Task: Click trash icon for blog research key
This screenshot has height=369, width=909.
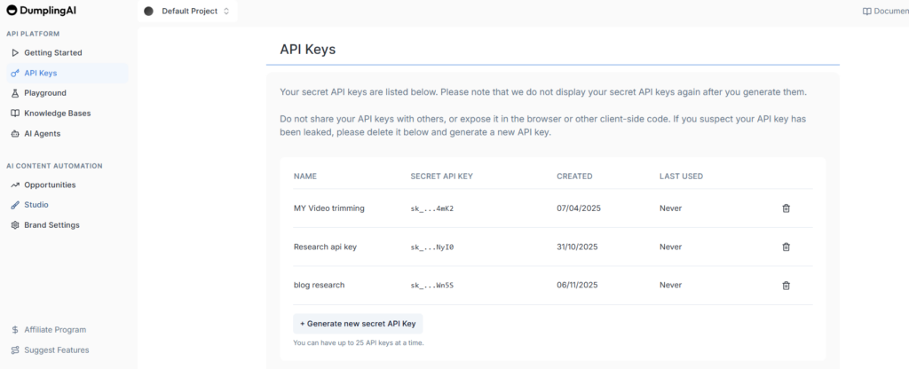Action: (786, 286)
